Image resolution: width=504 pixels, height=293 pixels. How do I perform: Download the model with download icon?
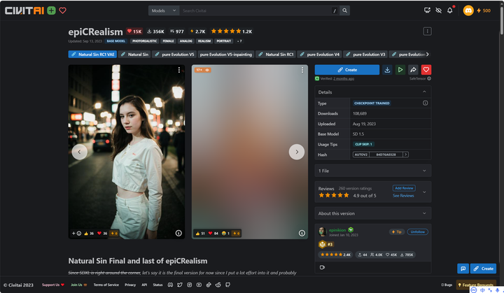pos(387,70)
